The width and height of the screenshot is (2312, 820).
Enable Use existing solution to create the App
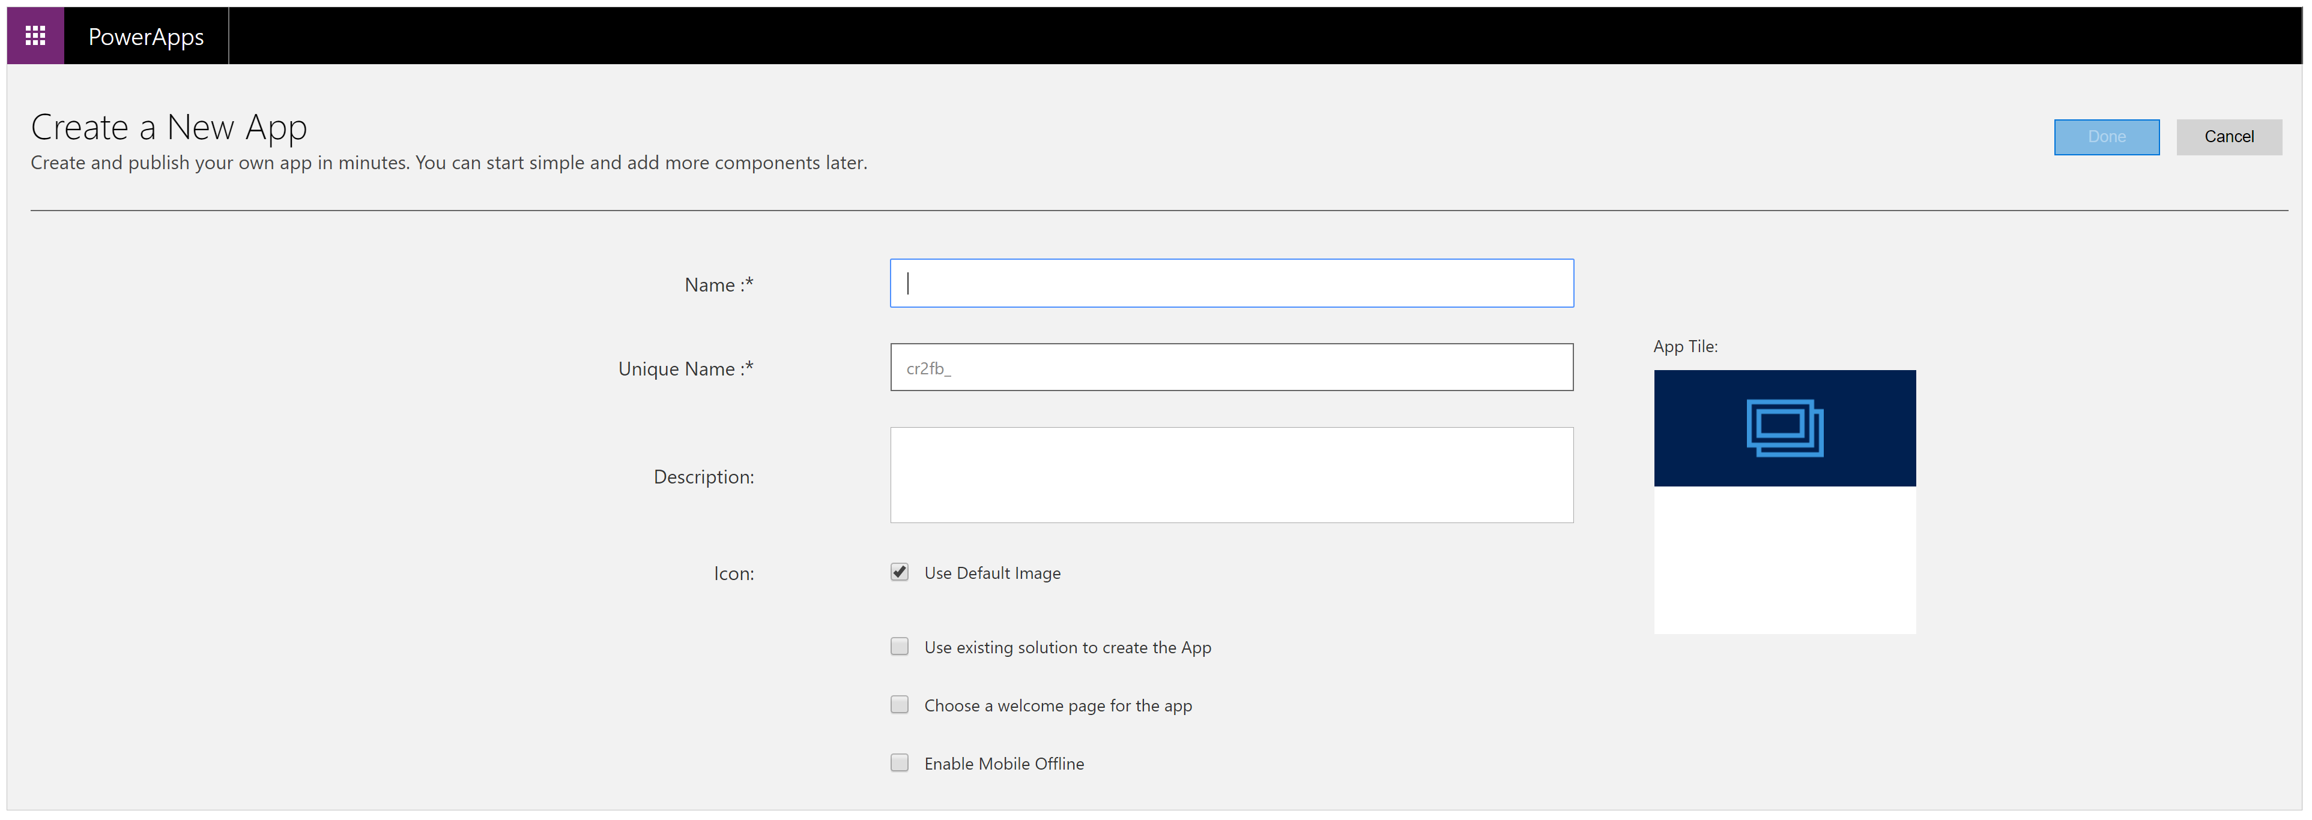[900, 646]
